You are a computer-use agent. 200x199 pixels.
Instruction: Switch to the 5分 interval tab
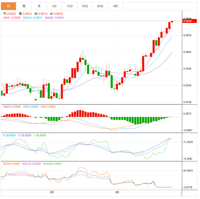pyautogui.click(x=54, y=6)
